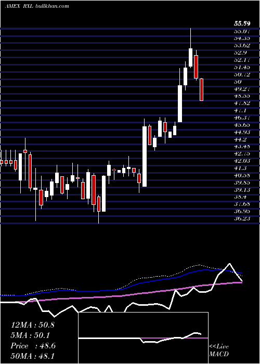
Task: Click the 'Price : 48.6' readout
Action: 33,346
